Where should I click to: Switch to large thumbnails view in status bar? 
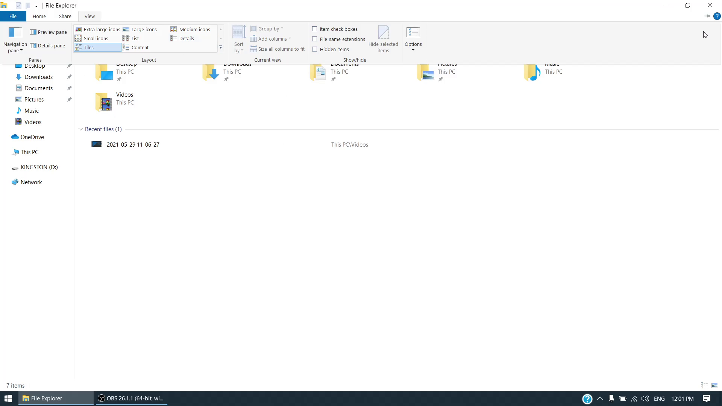pos(714,385)
